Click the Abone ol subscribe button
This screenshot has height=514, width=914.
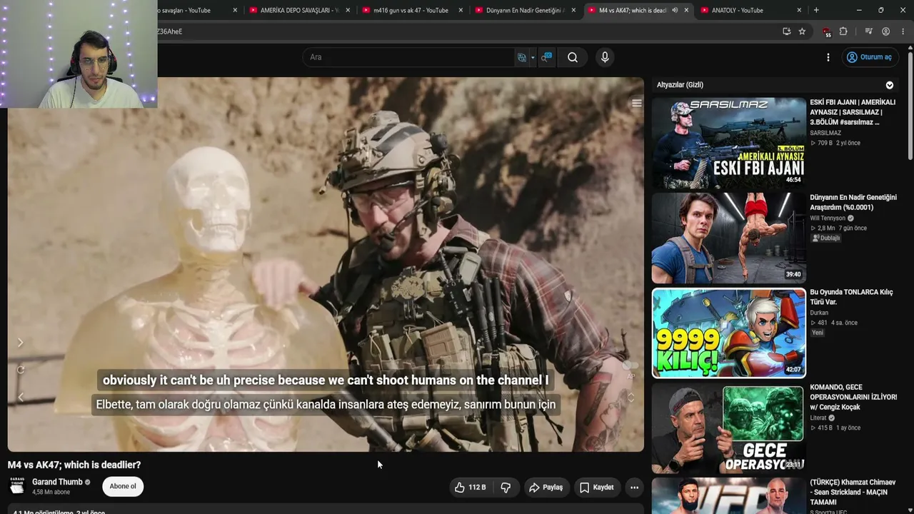coord(123,487)
